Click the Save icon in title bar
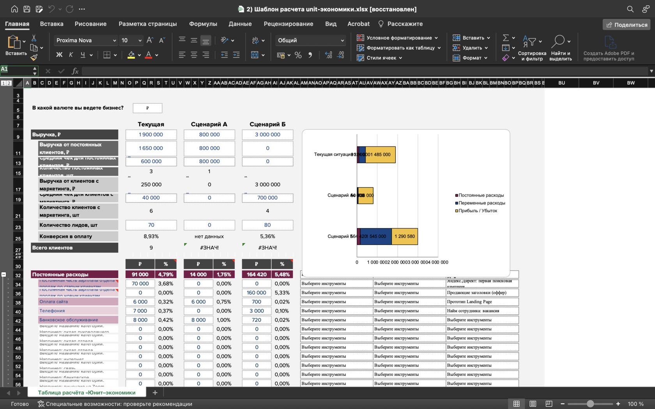Screen dimensions: 655x409 27,9
